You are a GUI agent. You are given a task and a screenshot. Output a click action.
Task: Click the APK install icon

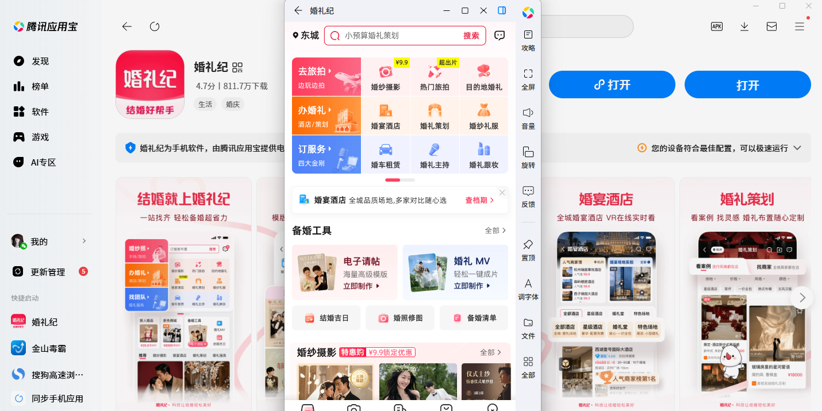[717, 26]
